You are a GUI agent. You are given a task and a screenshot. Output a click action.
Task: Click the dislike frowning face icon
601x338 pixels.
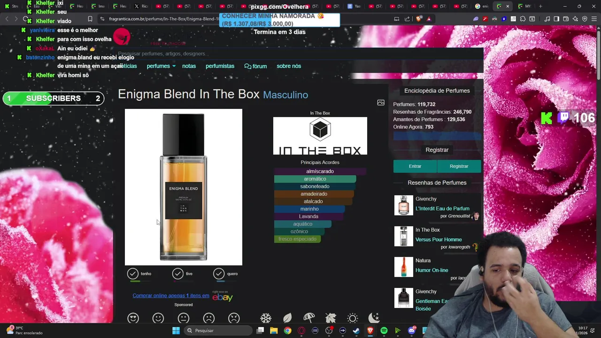click(x=209, y=318)
